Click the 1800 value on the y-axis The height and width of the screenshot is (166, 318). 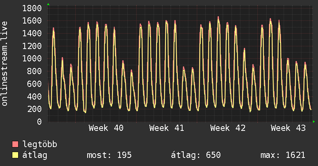(32, 8)
